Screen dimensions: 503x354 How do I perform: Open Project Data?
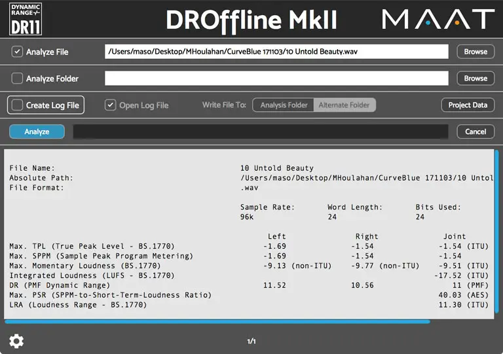click(468, 105)
